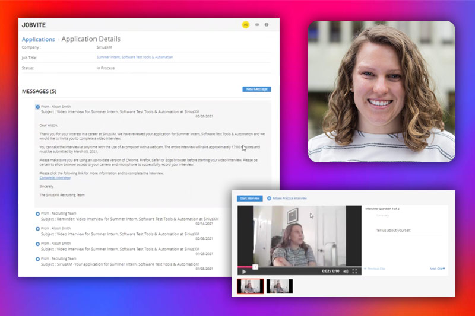Select the first clip thumbnail

250,286
